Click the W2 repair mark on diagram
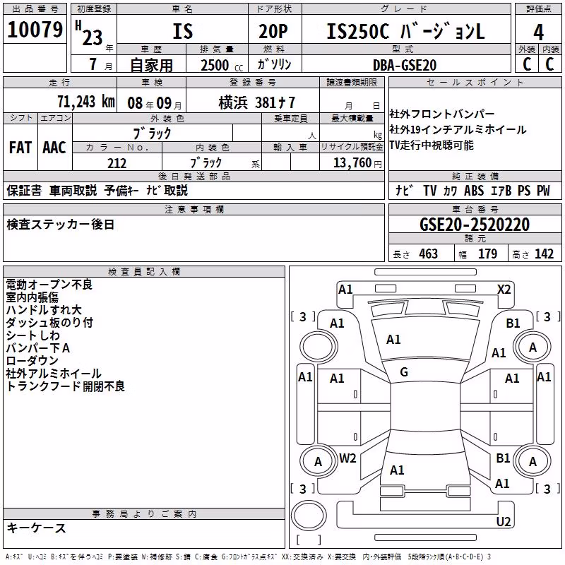Viewport: 565px width, 565px height. [x=347, y=458]
